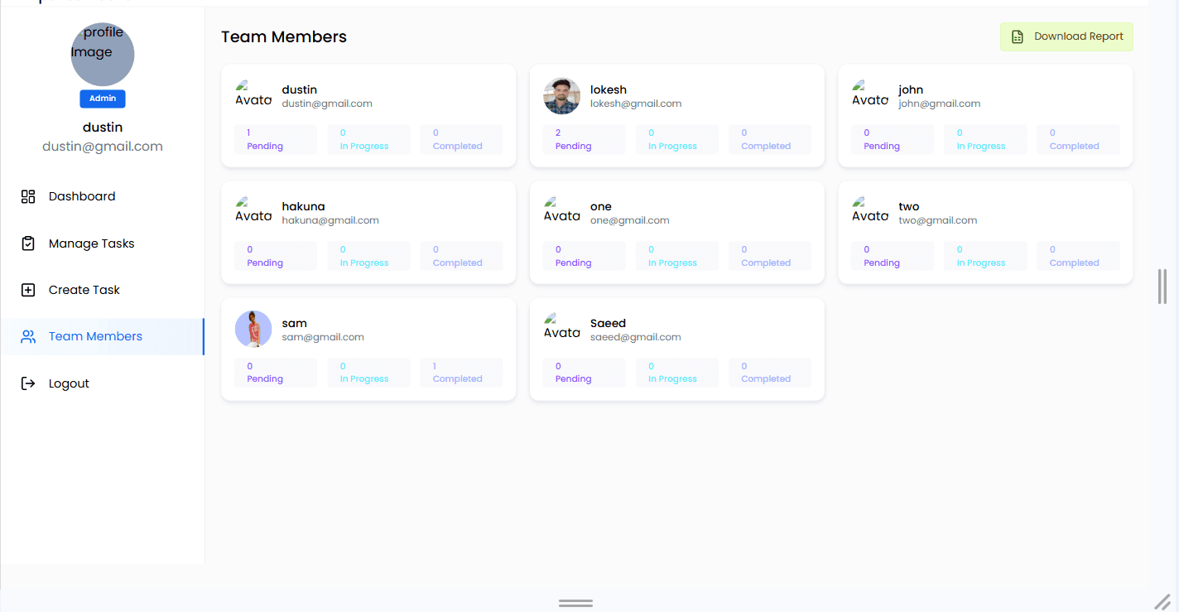Viewport: 1179px width, 612px height.
Task: Click the Dashboard grid icon
Action: click(x=28, y=196)
